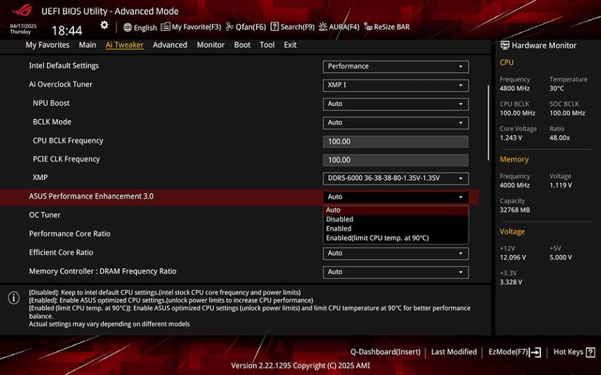Click the Hardware Monitor screen icon
This screenshot has width=601, height=375.
[505, 45]
